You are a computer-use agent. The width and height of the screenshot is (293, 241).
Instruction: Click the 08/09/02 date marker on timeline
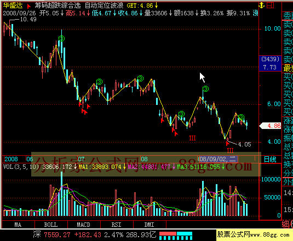[217, 159]
